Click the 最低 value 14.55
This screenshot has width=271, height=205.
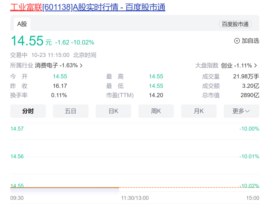[x=156, y=86]
